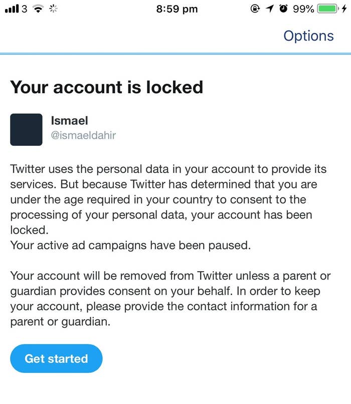Tap the @ismaeldahir username handle
Viewport: 351px width, 404px height.
[x=83, y=135]
